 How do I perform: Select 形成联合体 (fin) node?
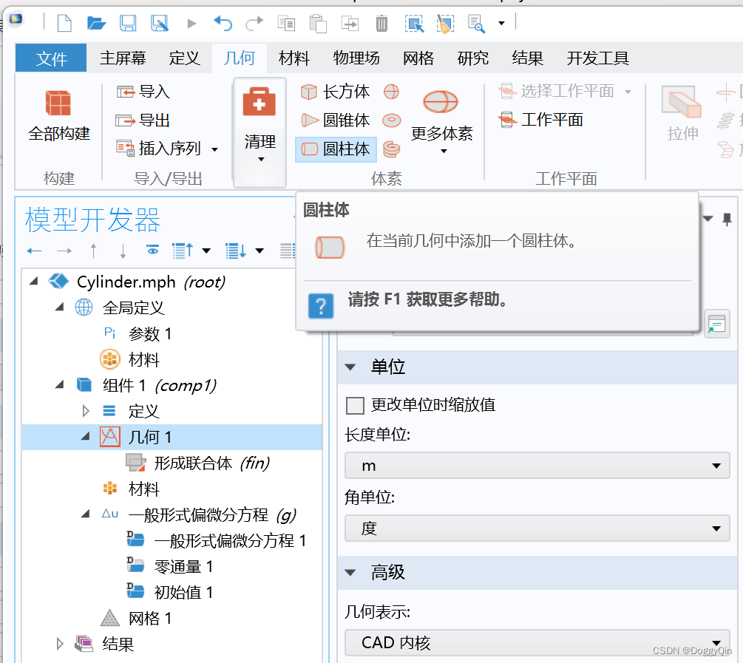pyautogui.click(x=212, y=463)
